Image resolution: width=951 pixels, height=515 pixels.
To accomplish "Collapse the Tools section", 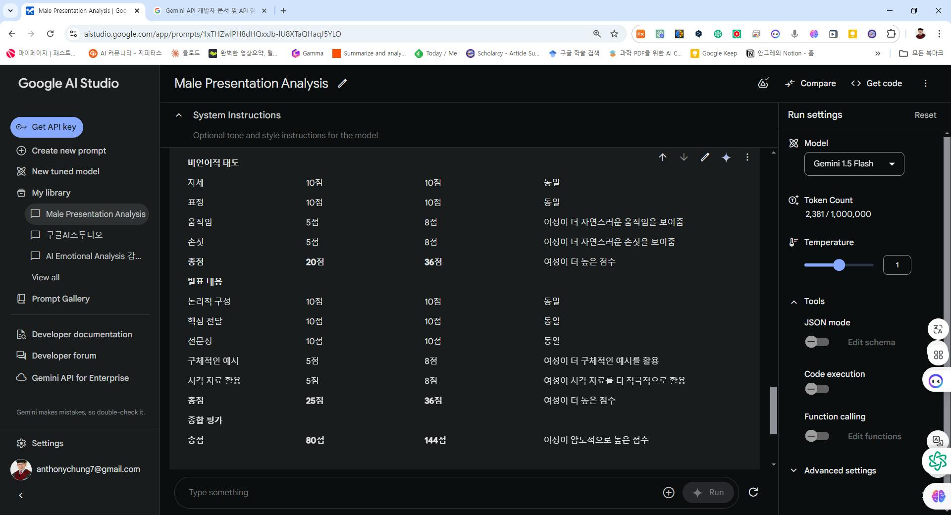I will tap(794, 302).
